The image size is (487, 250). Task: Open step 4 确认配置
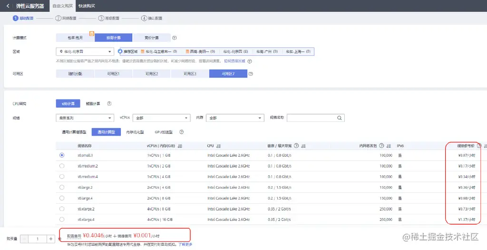(x=152, y=19)
